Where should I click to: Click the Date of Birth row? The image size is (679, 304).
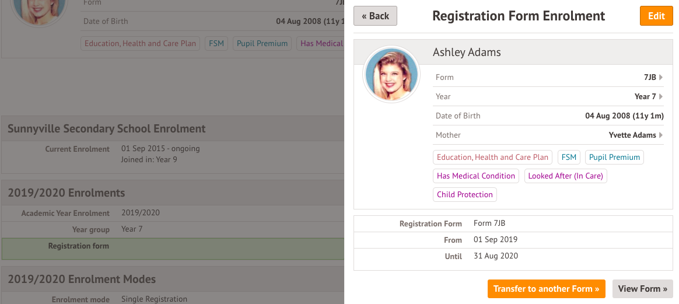point(548,116)
